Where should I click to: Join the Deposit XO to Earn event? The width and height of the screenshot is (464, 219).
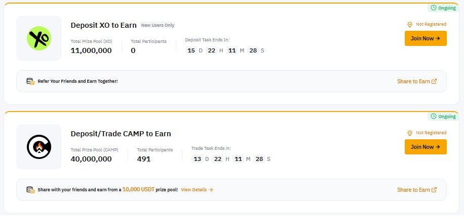pyautogui.click(x=426, y=38)
